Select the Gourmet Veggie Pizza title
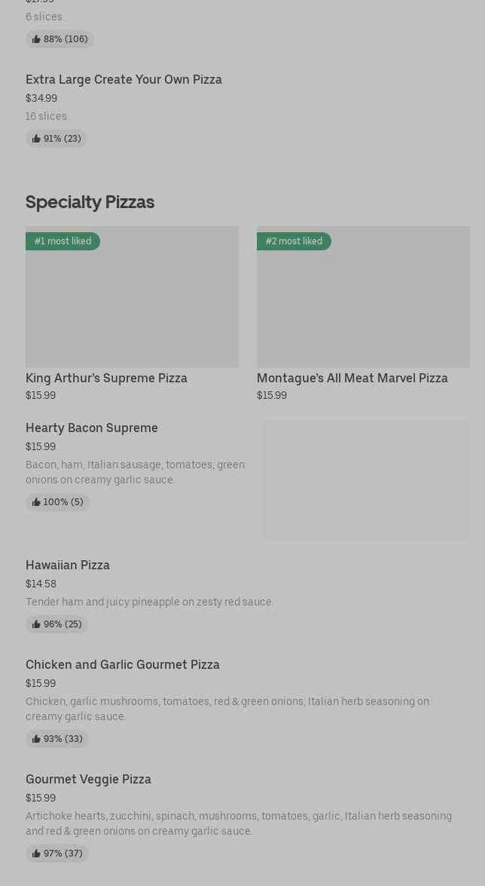 (x=88, y=779)
